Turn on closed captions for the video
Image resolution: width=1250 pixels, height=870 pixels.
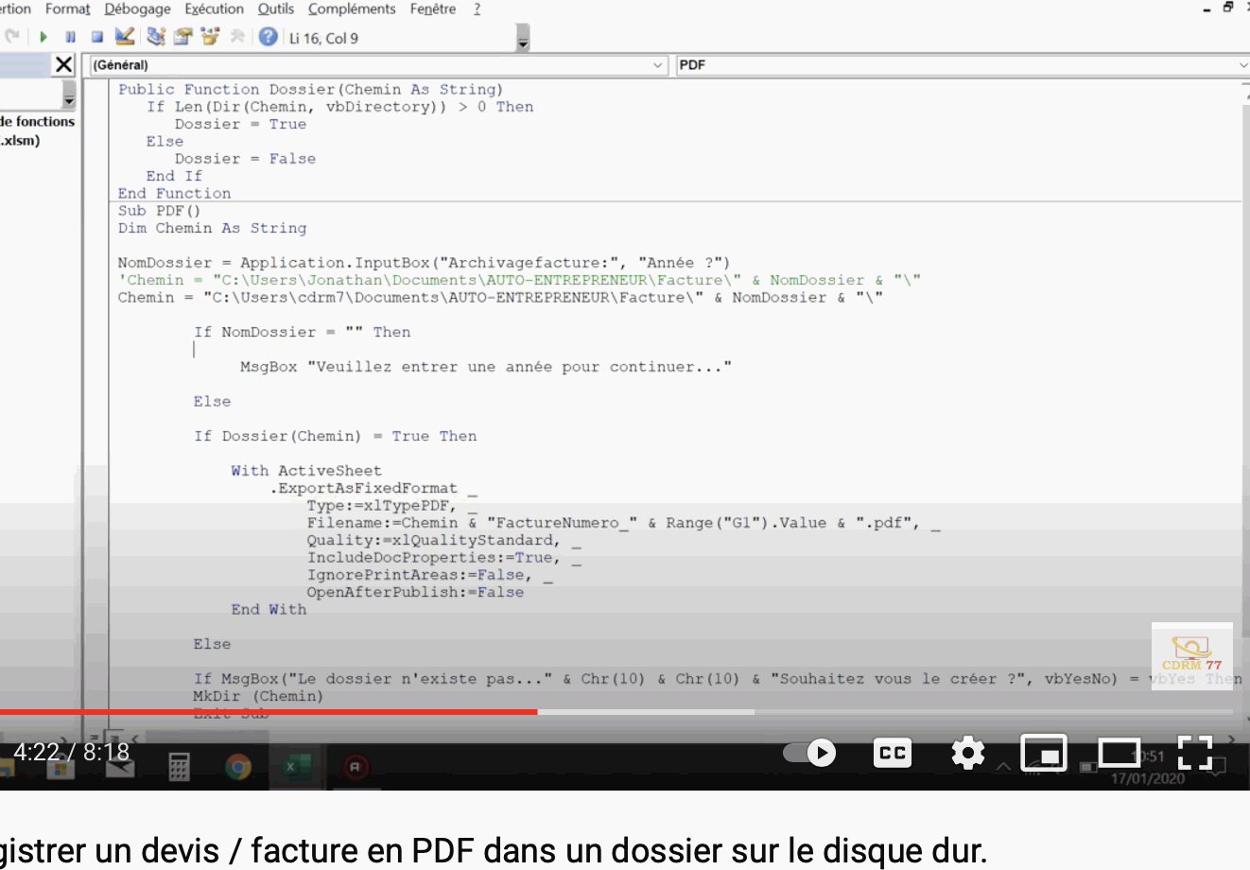coord(892,753)
